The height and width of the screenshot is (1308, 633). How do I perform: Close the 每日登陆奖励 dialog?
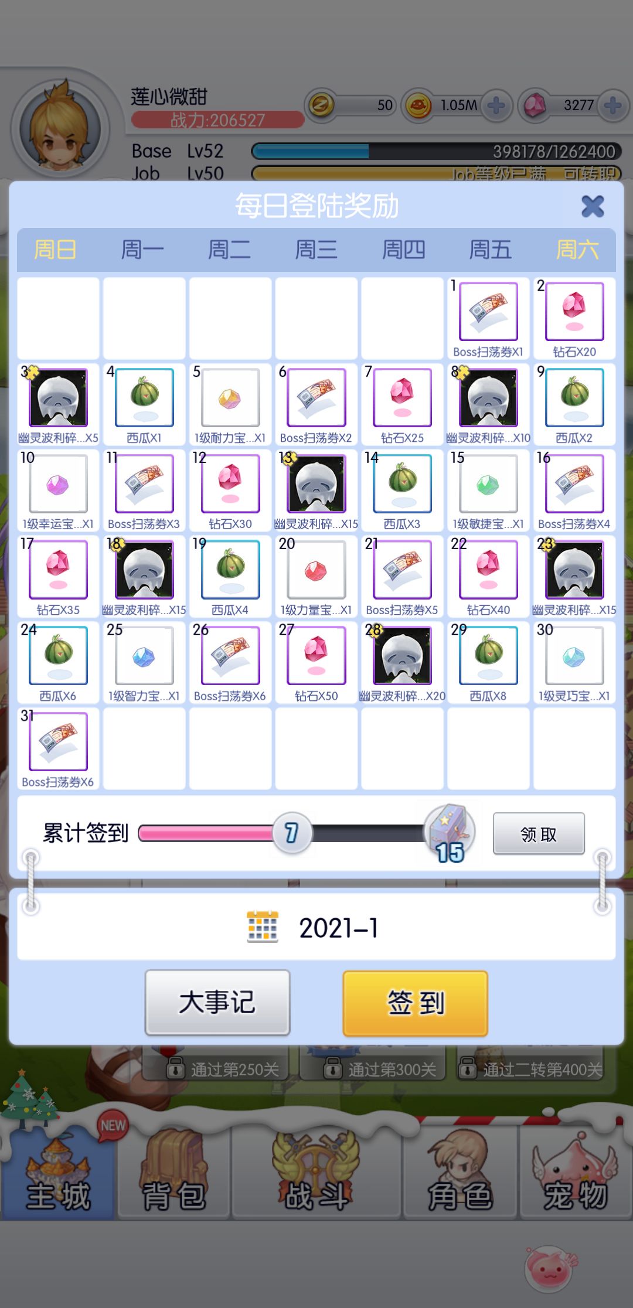click(593, 206)
